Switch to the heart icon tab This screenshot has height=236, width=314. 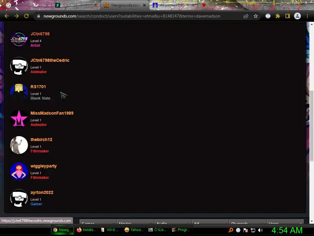[x=222, y=5]
